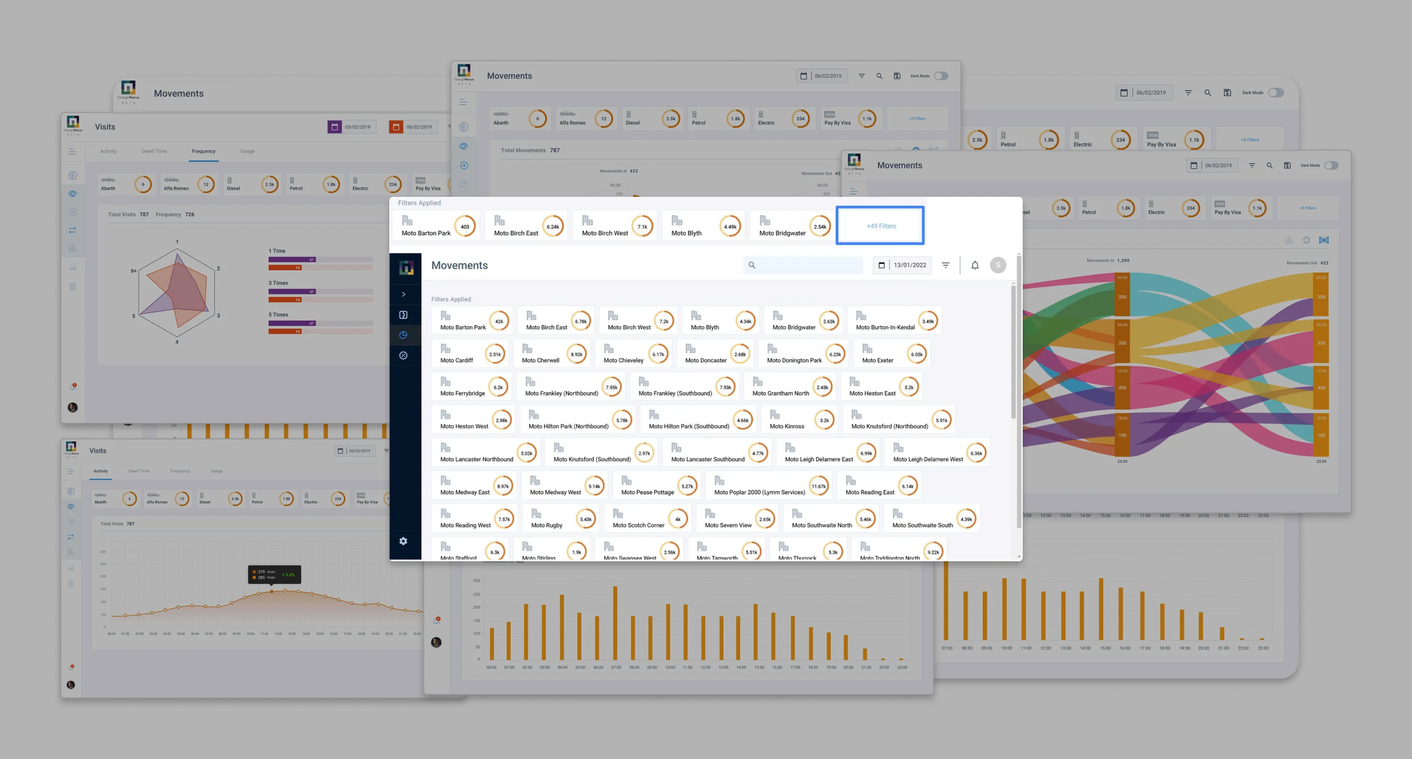Click the S user avatar
This screenshot has width=1412, height=759.
[x=998, y=265]
